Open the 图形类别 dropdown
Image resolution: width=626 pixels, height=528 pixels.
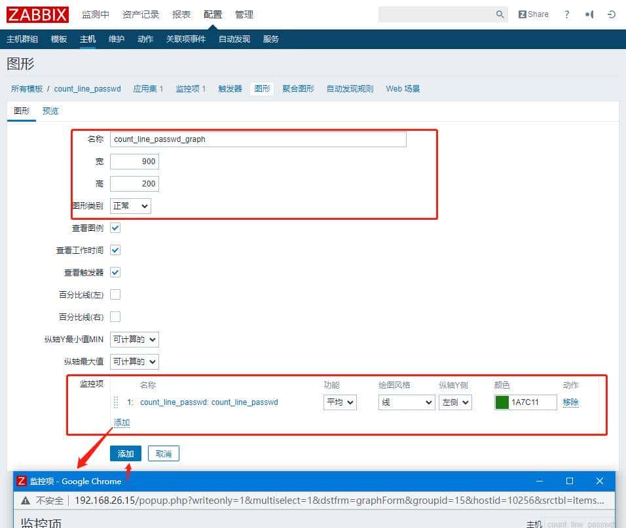130,205
